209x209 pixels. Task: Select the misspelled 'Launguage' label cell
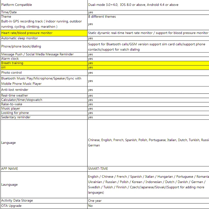point(44,185)
